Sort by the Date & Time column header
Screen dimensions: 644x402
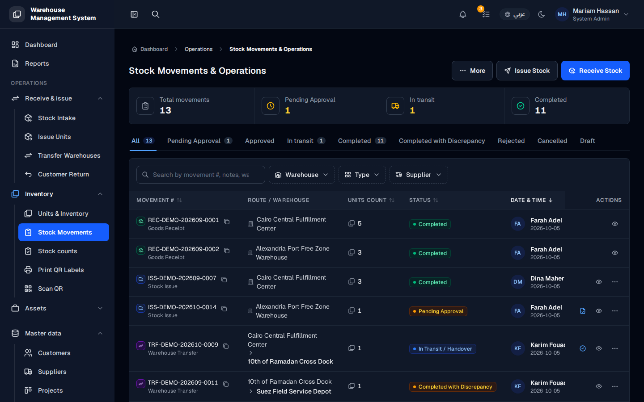[x=532, y=200]
